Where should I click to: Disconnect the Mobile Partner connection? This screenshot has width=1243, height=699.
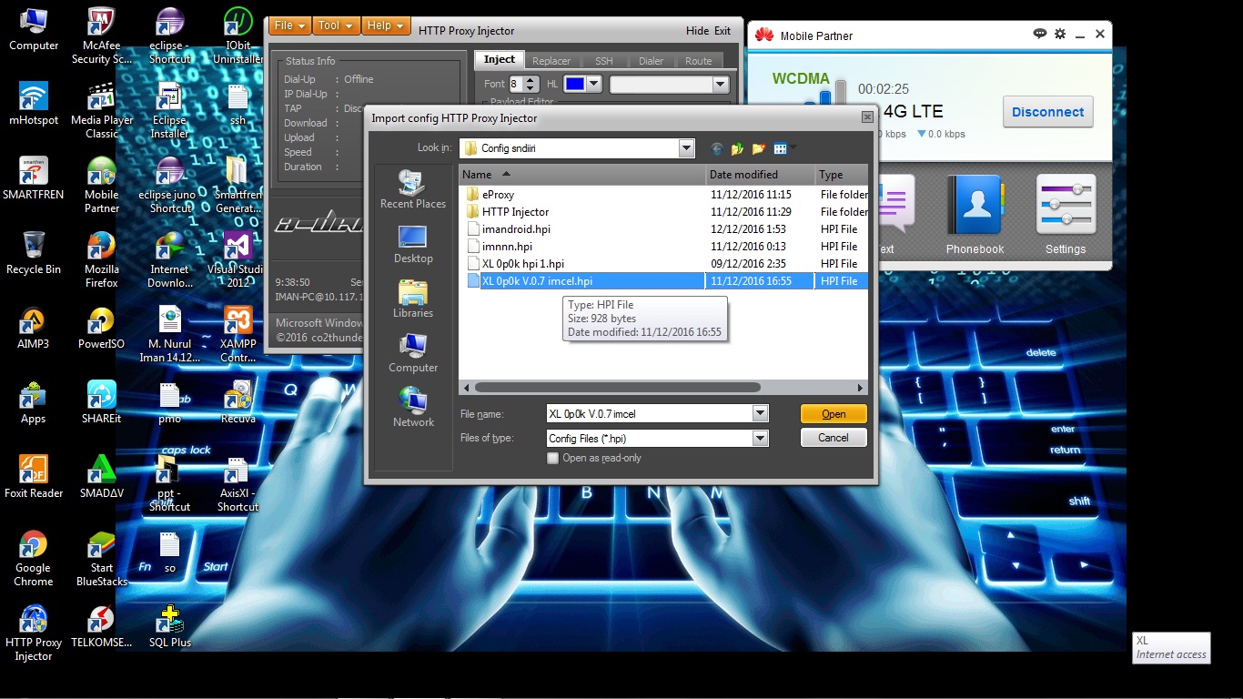click(1047, 112)
